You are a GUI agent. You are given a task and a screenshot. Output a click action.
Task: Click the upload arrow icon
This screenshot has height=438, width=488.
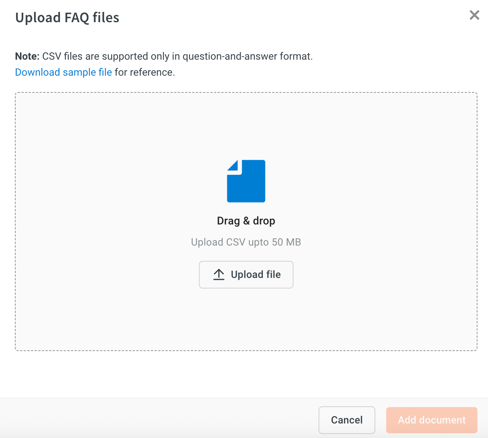coord(219,275)
